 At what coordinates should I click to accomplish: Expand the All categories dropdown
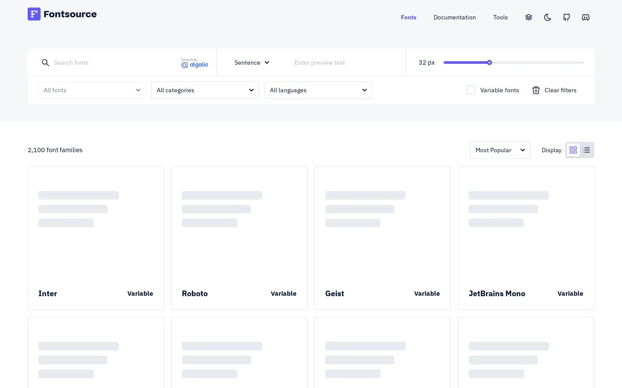[x=205, y=90]
